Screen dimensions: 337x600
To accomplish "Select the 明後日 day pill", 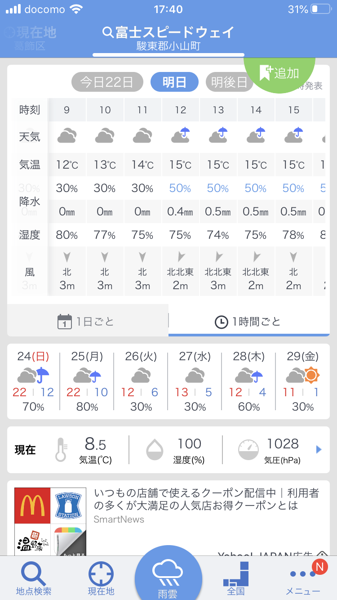I will [229, 82].
